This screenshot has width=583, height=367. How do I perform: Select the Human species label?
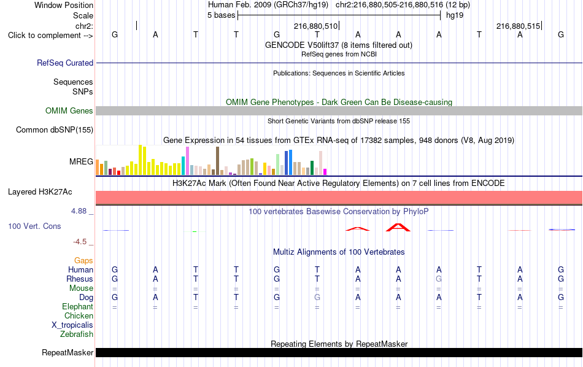[x=80, y=269]
